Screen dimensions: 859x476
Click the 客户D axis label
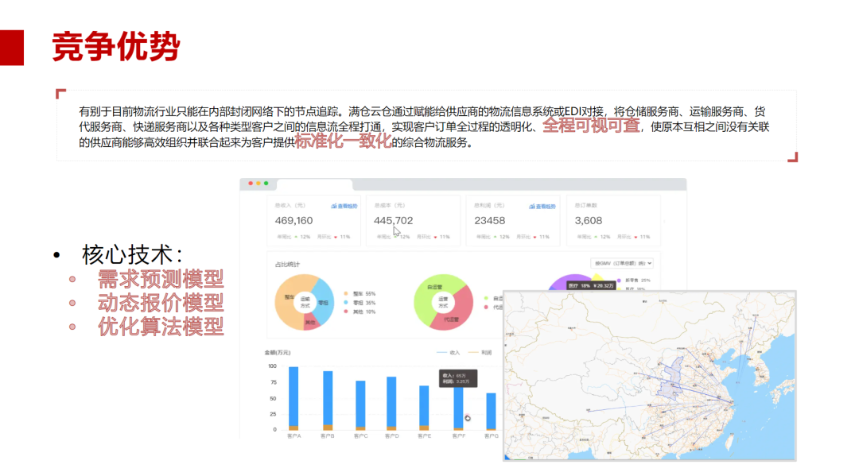pyautogui.click(x=391, y=436)
